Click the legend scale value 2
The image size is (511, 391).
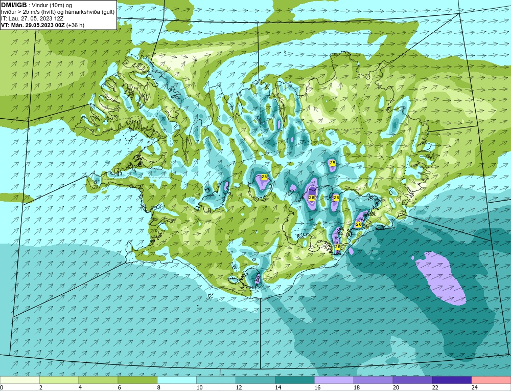coord(41,387)
